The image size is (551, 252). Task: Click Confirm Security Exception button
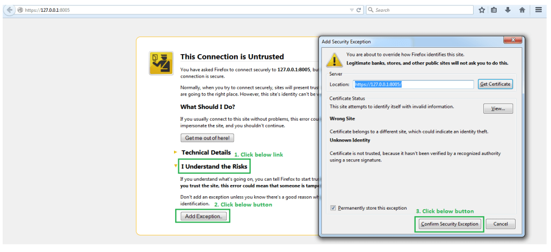tap(450, 224)
